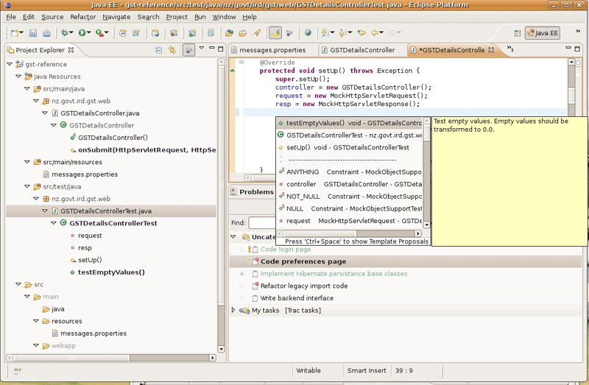The height and width of the screenshot is (385, 589).
Task: Activate the Code login page task context
Action: [x=242, y=250]
